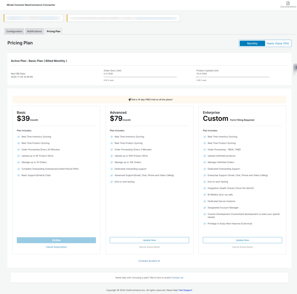297x294 pixels.
Task: Click checkmark beside Upload up to 5K Product SKUs
Action: tap(18, 156)
